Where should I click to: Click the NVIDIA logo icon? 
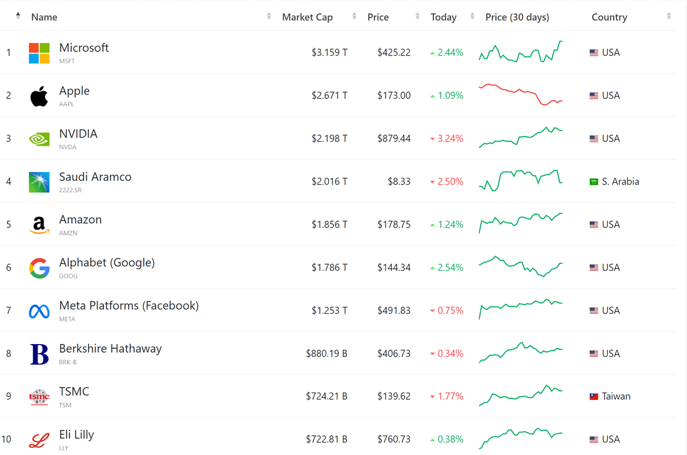point(39,139)
